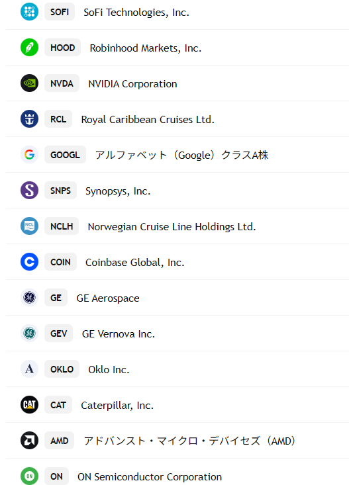Click the green Robinhood feather icon

click(29, 48)
